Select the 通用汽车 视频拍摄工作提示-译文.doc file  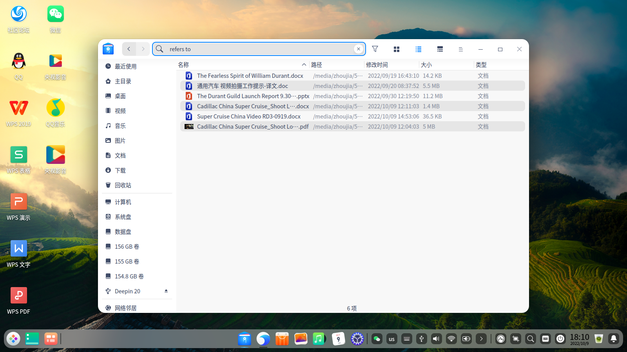tap(353, 86)
